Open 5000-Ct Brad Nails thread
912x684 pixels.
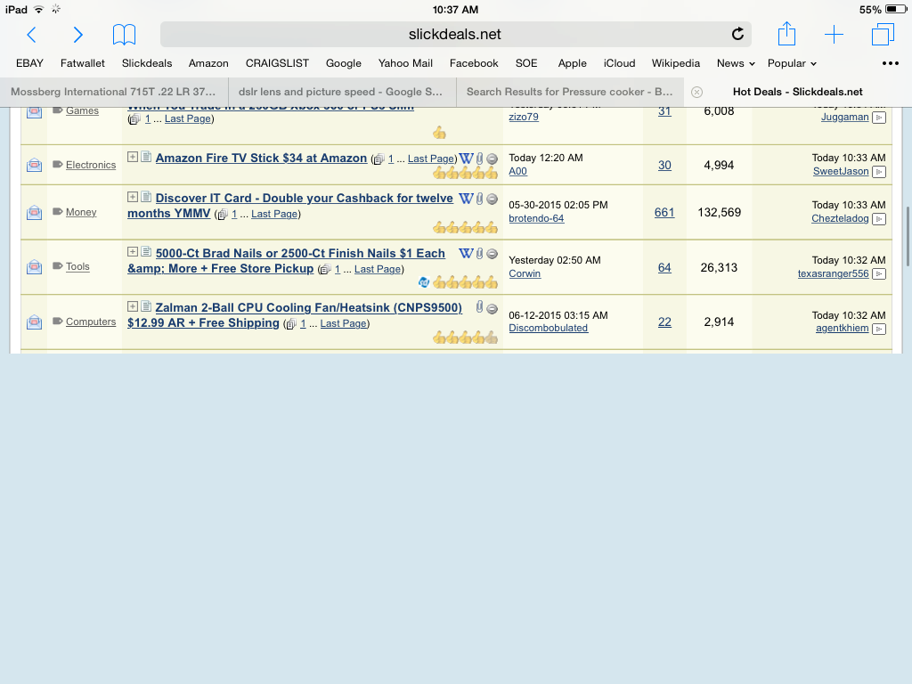pos(286,261)
